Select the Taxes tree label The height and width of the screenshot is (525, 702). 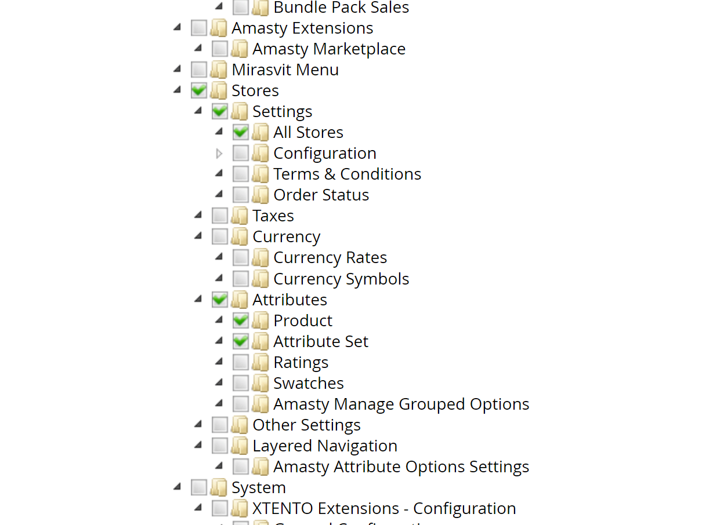[x=273, y=216]
